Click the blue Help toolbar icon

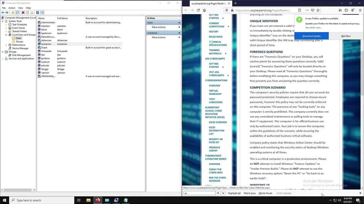(38, 12)
